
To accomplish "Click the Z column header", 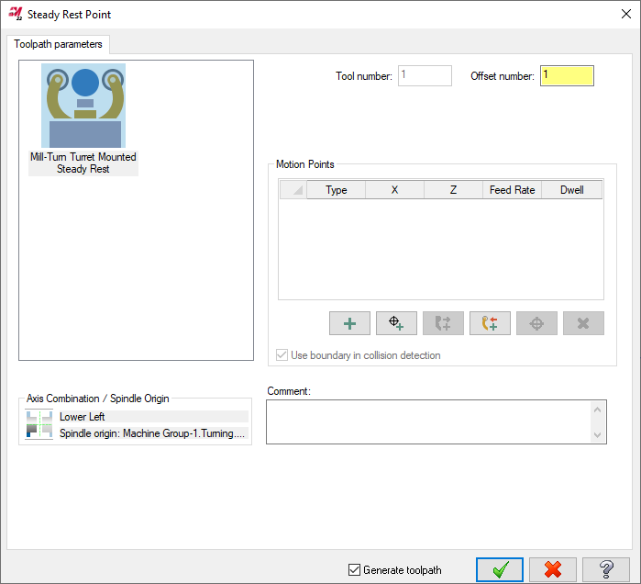I will point(453,190).
